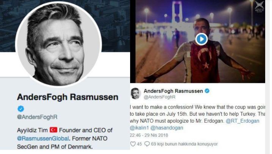Screen dimensions: 272x154
Task: Click the Turkish flag emoji in bio
Action: (x=53, y=130)
